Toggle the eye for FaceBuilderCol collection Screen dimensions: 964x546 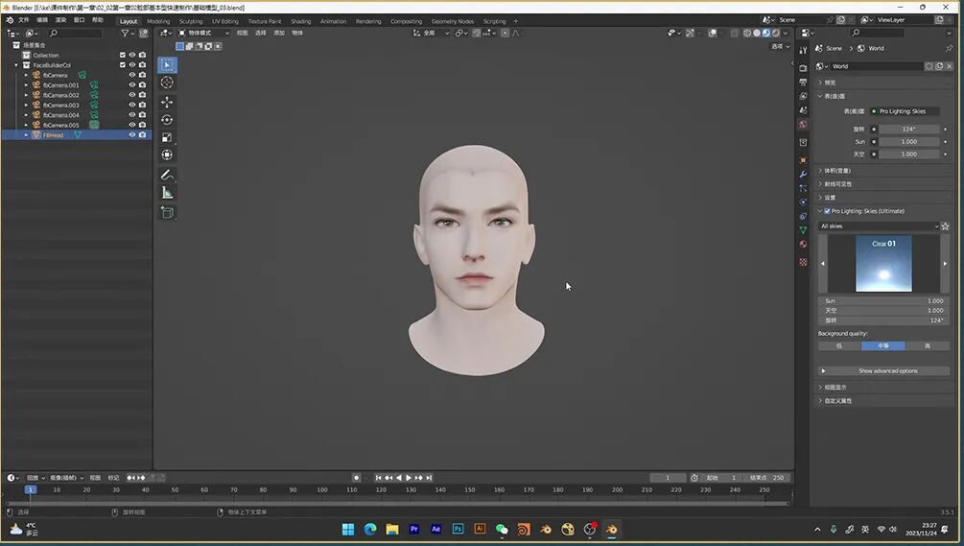coord(132,65)
